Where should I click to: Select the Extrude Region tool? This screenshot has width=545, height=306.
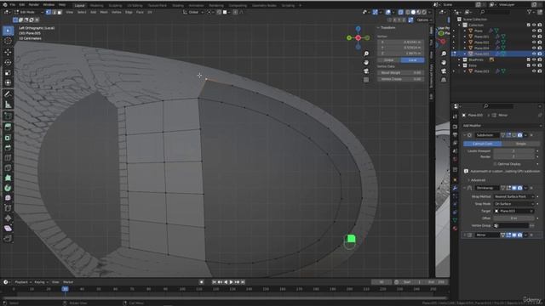coord(8,127)
